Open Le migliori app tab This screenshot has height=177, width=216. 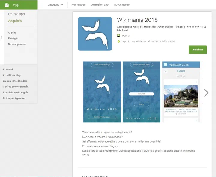(x=100, y=5)
